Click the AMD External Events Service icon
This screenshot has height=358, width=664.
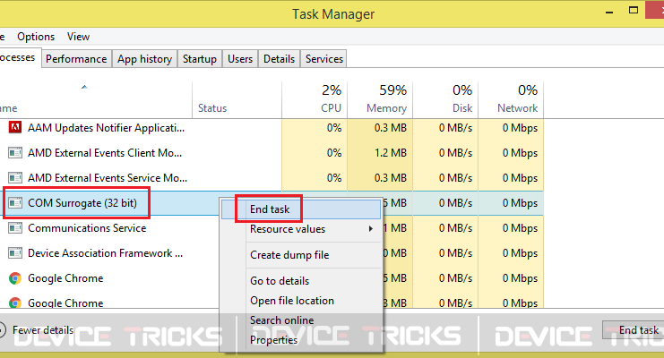pyautogui.click(x=15, y=178)
